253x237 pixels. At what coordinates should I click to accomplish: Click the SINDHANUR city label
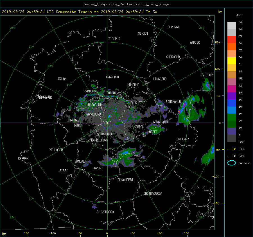(173, 102)
